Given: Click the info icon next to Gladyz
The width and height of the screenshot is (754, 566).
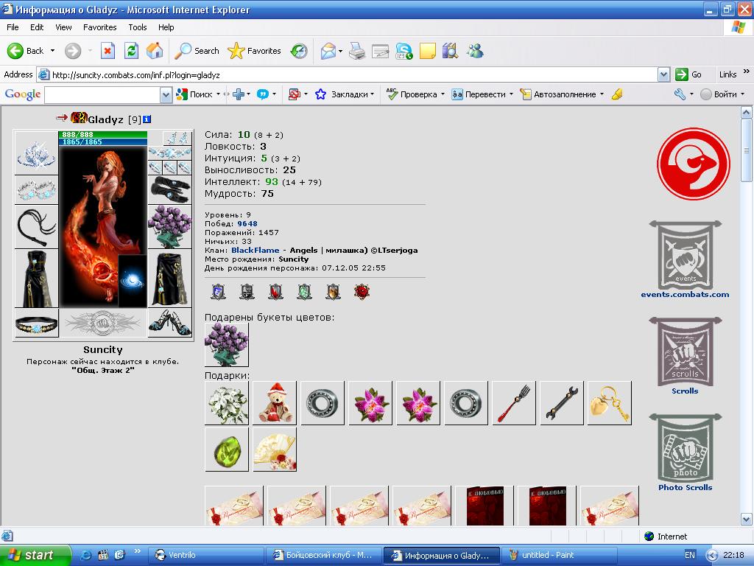Looking at the screenshot, I should pyautogui.click(x=147, y=119).
